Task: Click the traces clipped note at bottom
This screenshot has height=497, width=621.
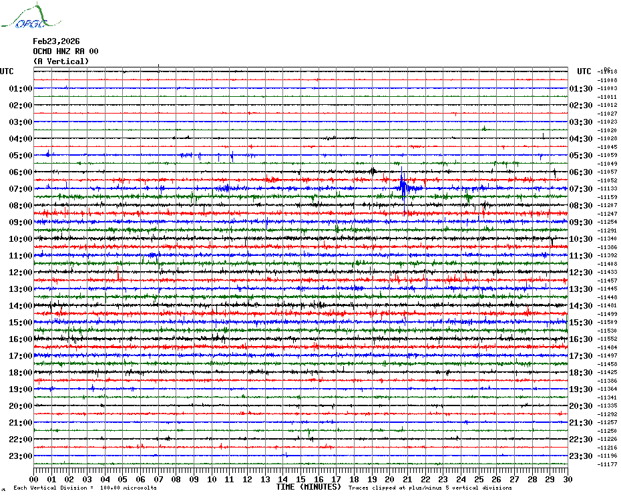Action: [430, 488]
